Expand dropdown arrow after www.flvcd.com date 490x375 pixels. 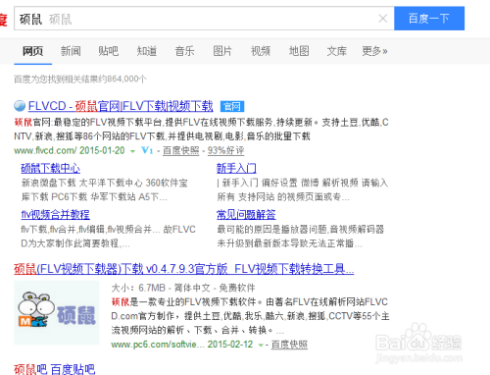132,151
